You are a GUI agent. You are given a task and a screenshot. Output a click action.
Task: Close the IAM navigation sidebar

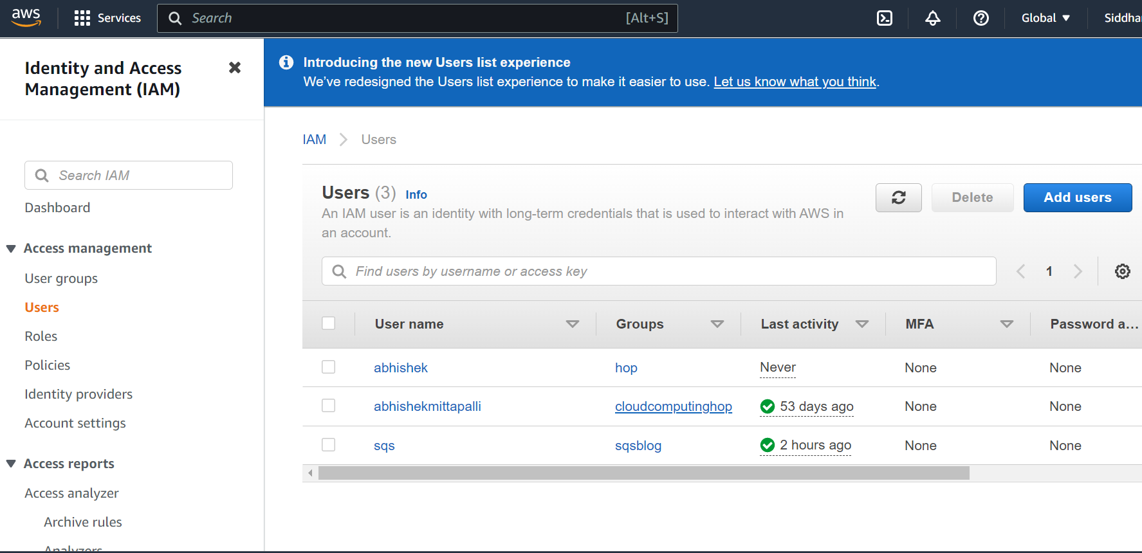tap(235, 68)
